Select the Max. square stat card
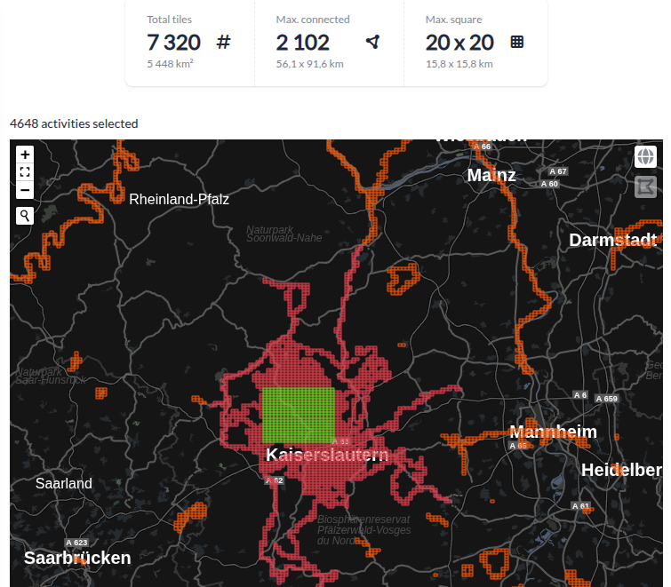This screenshot has height=587, width=671. (x=475, y=43)
